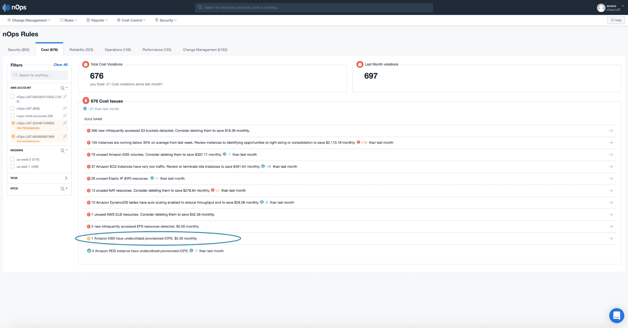Open arrow for 105 instances below 30% rule
The width and height of the screenshot is (628, 328).
coord(611,143)
